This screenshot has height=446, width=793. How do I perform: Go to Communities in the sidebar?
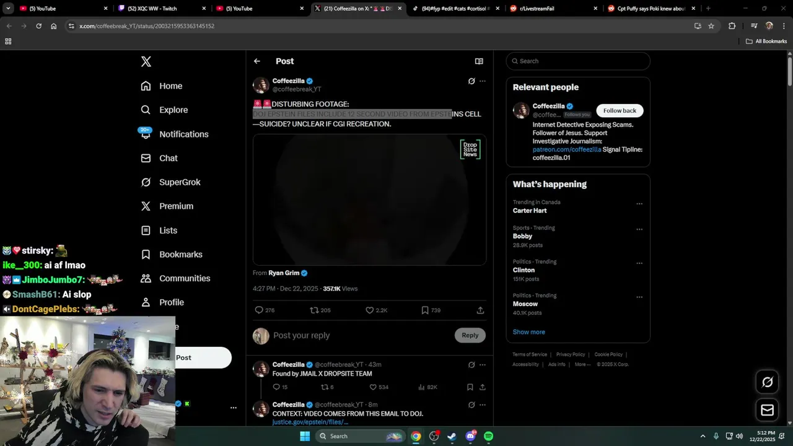click(x=175, y=278)
